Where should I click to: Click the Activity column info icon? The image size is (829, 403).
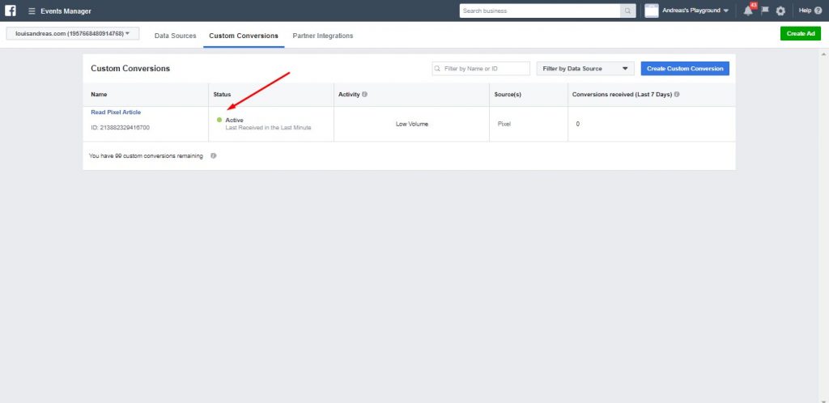(x=365, y=95)
